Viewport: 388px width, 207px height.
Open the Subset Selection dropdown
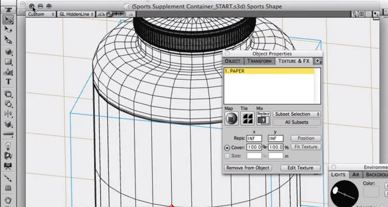(297, 114)
